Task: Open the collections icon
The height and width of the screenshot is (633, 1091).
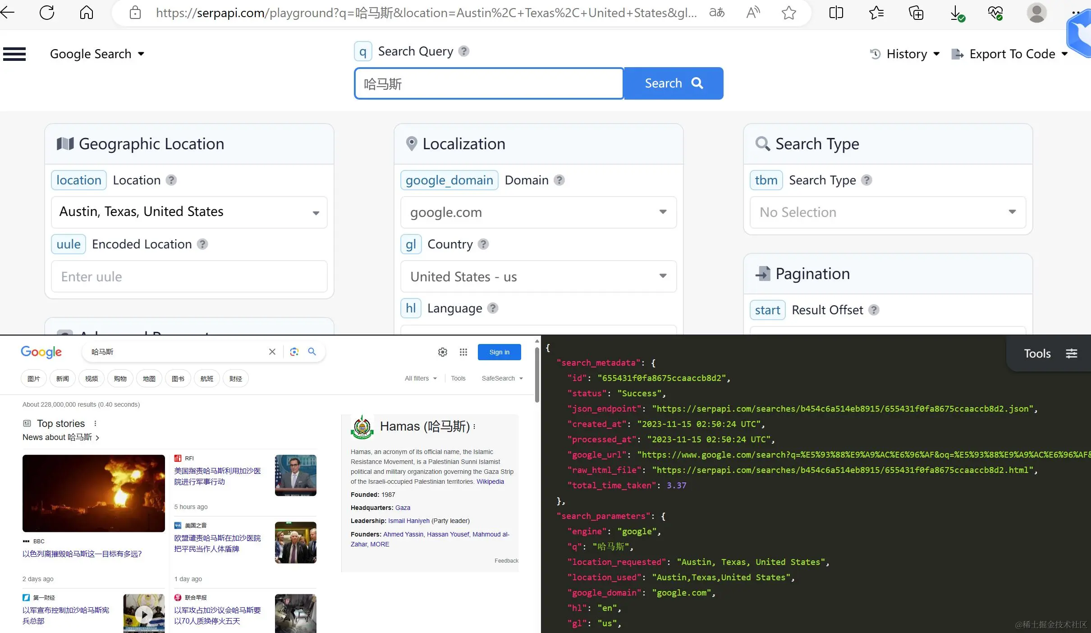Action: click(916, 13)
